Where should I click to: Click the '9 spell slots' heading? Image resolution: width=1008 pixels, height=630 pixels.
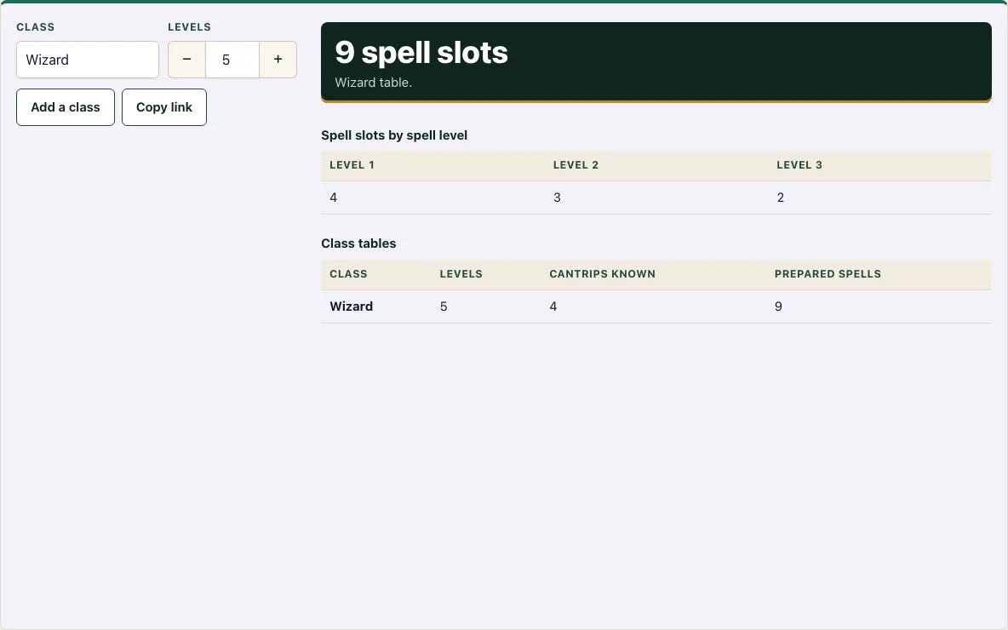[x=421, y=53]
